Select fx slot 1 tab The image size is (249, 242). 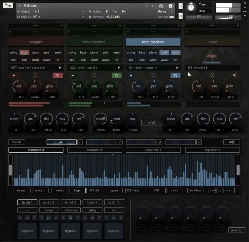pyautogui.click(x=27, y=202)
